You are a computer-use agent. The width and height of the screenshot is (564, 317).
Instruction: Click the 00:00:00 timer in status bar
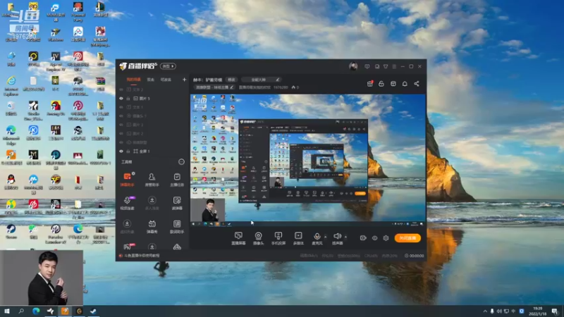tap(417, 256)
